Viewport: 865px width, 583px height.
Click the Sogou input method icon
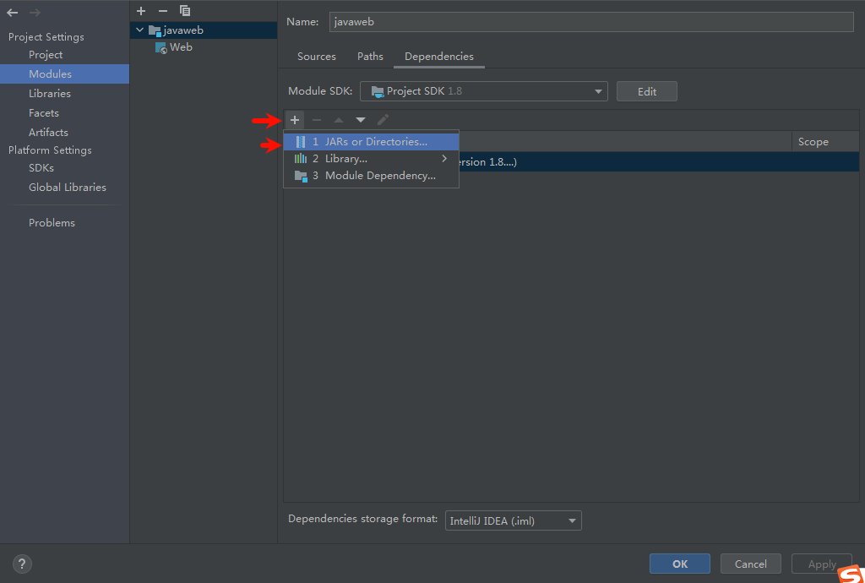(851, 573)
